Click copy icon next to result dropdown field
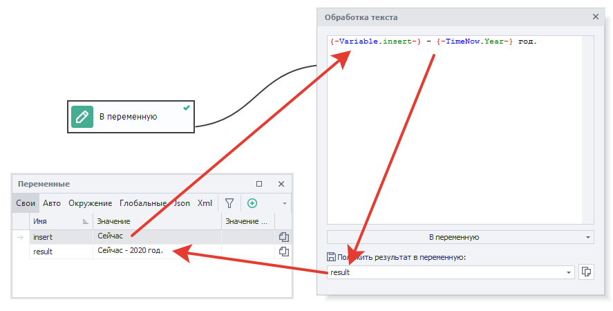The height and width of the screenshot is (311, 613). coord(587,272)
